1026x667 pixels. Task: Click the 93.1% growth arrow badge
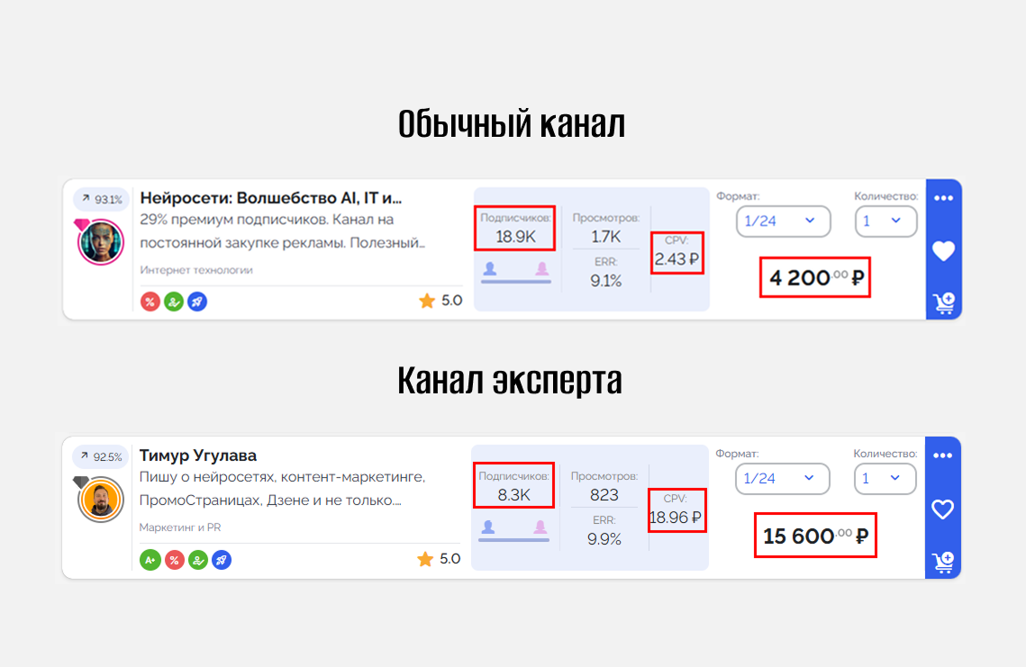[101, 200]
